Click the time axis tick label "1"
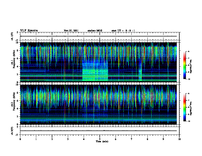The height and width of the screenshot is (156, 202). pos(36,139)
